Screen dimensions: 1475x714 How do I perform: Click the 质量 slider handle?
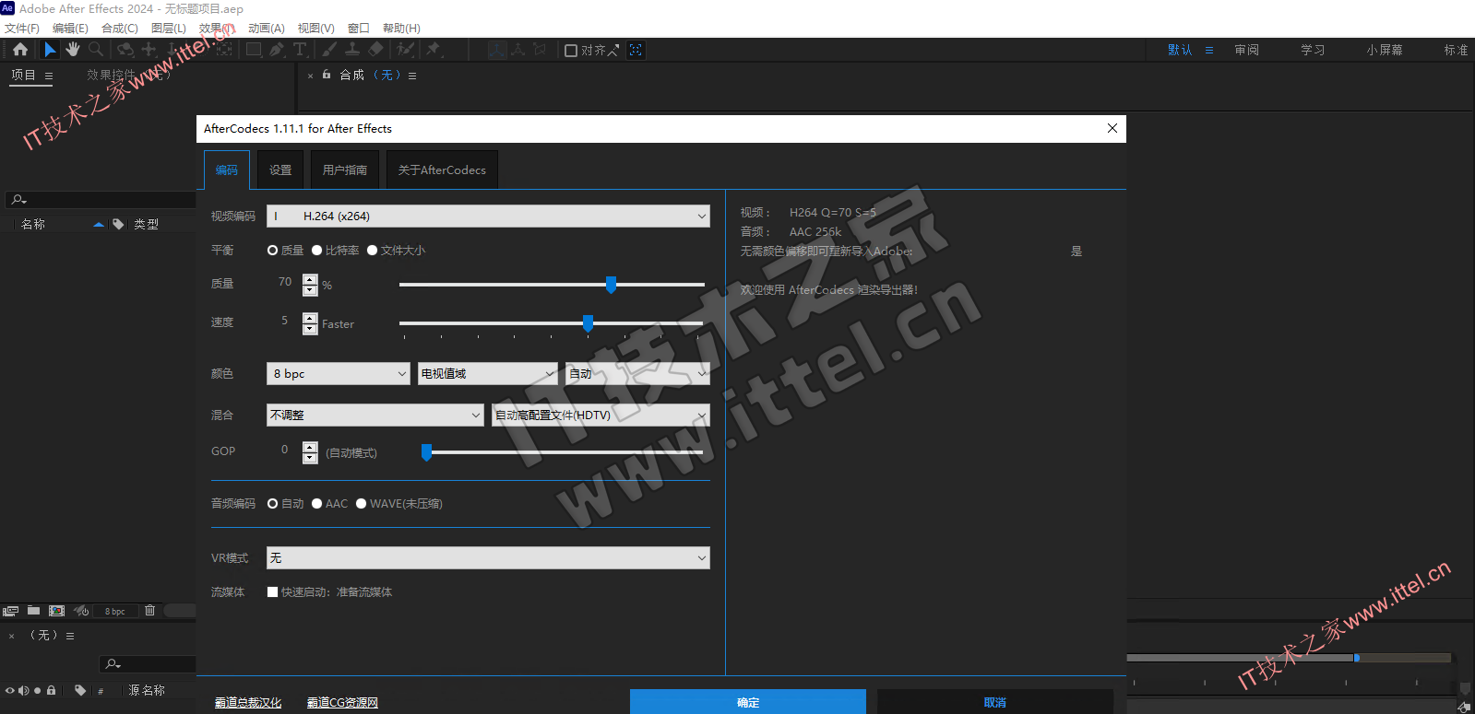point(611,285)
